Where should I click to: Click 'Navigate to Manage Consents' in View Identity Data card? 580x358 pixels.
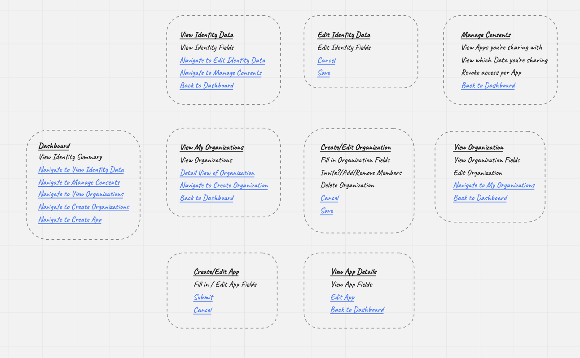pos(220,73)
